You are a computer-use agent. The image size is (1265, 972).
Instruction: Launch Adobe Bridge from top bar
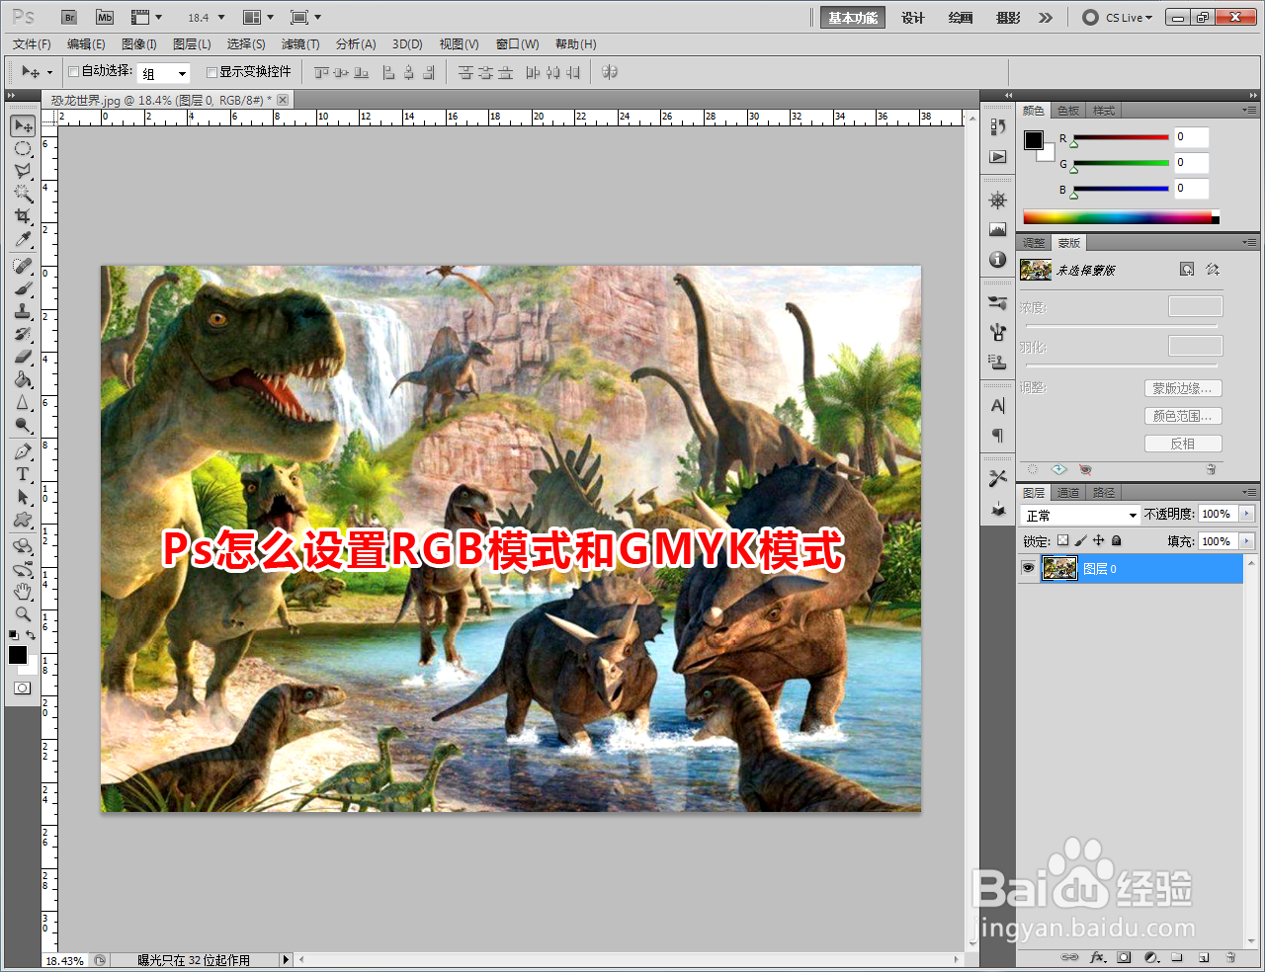point(68,18)
